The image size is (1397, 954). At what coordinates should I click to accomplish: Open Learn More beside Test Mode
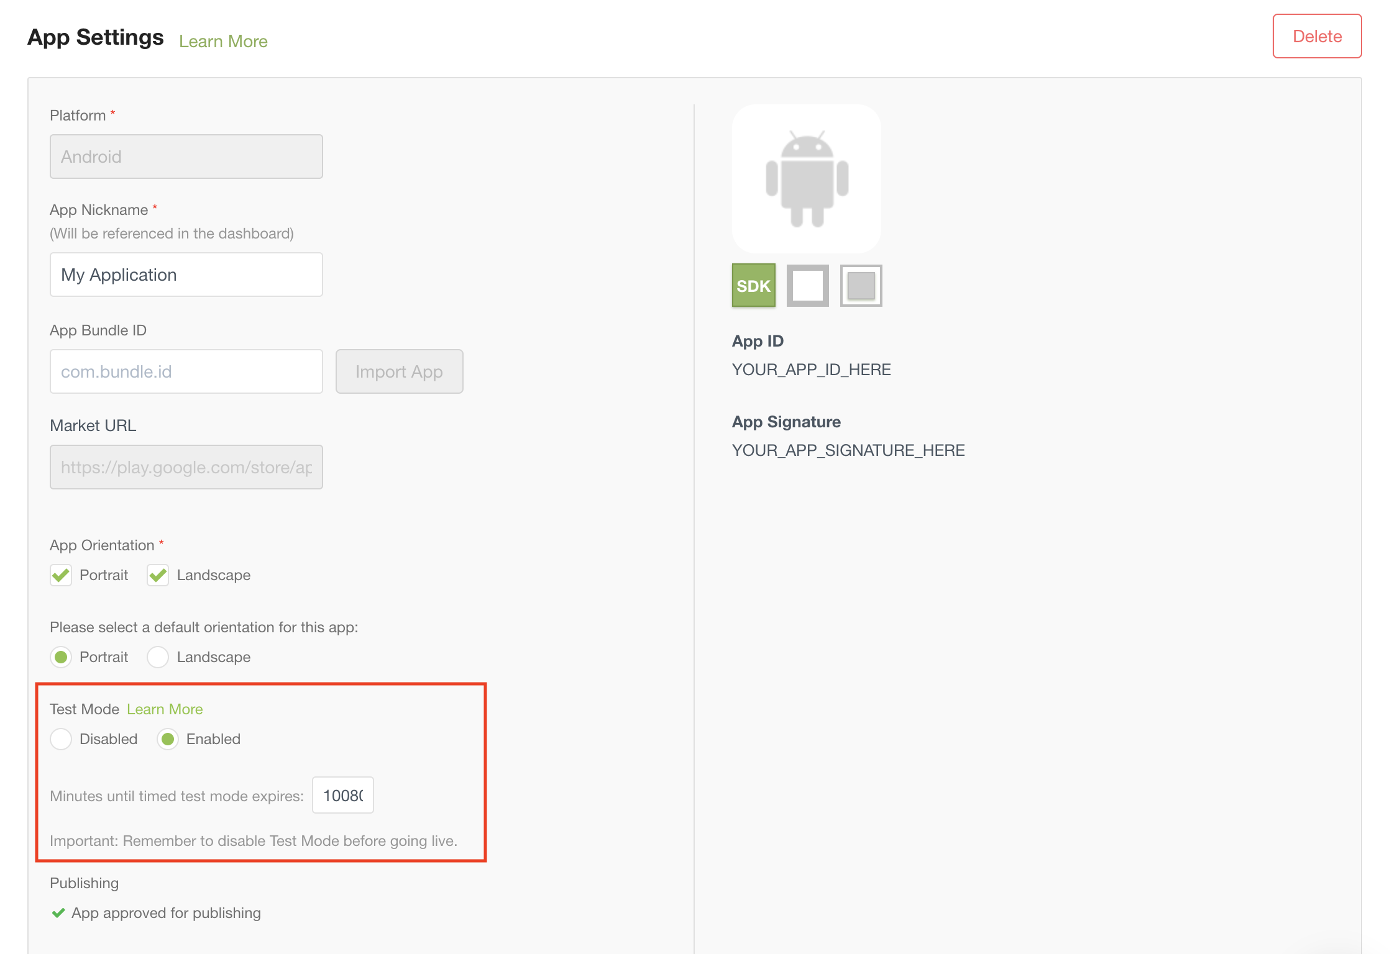pyautogui.click(x=164, y=709)
